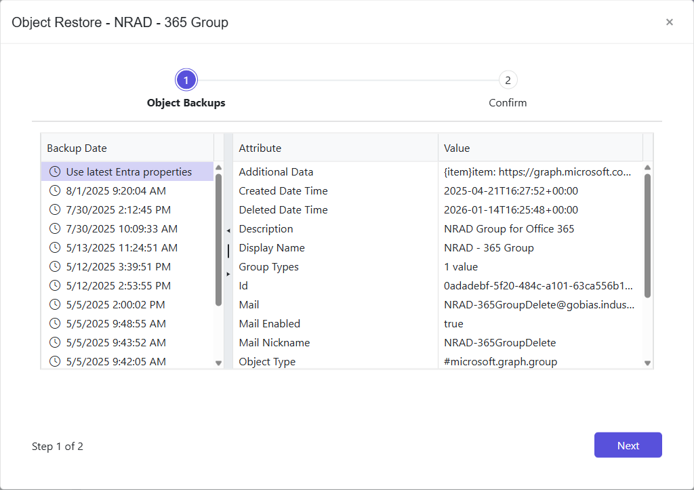Click the clock icon beside 8/1/2025 9:20:04 AM
694x490 pixels.
55,190
